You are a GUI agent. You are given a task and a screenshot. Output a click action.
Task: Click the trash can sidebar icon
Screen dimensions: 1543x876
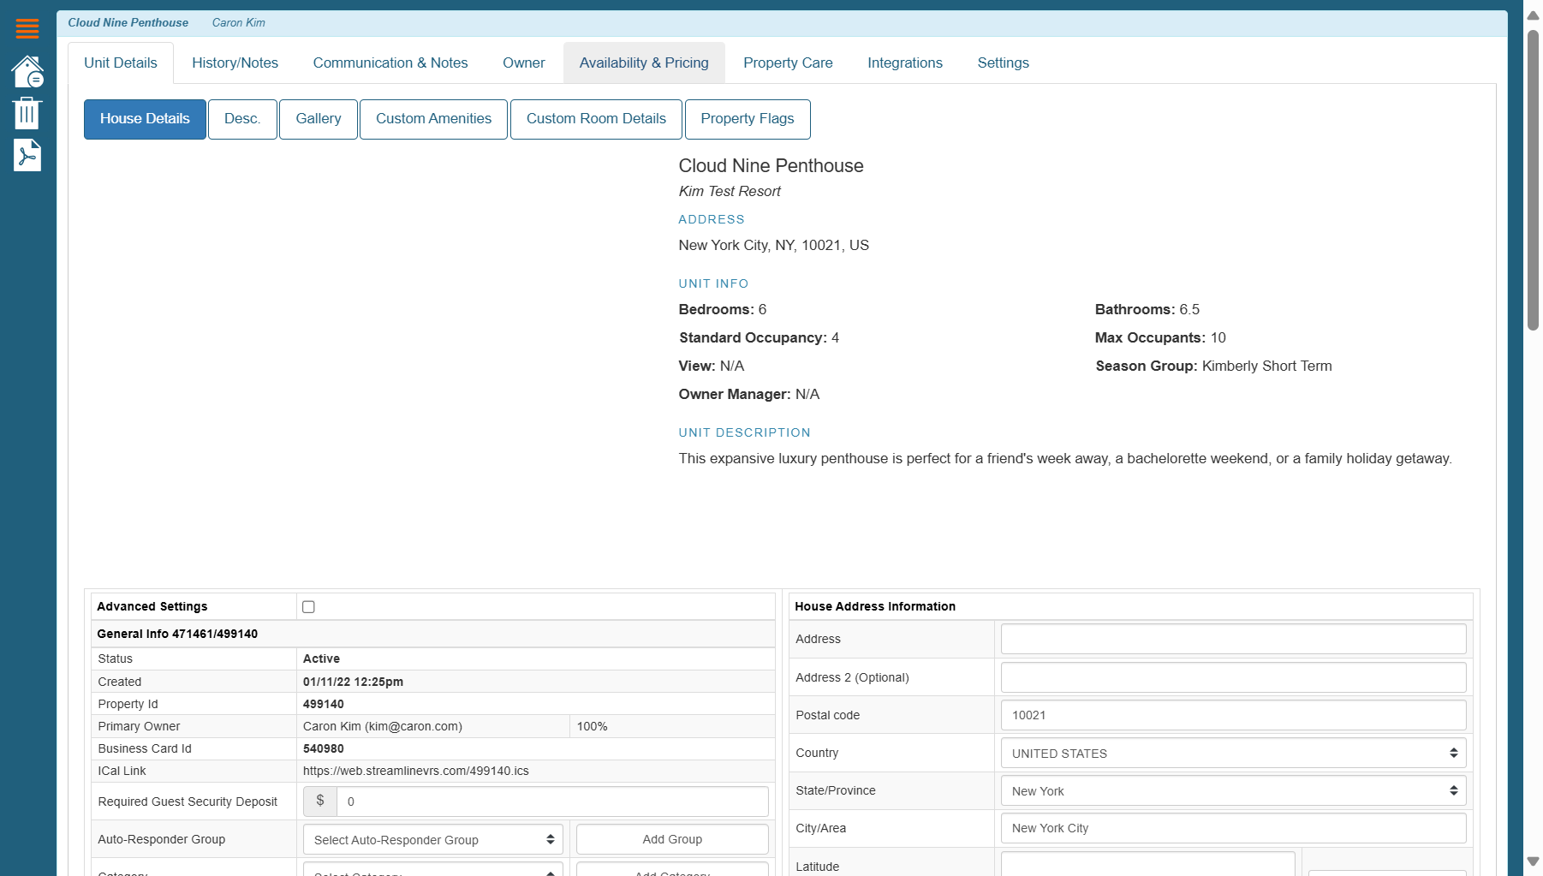[27, 113]
